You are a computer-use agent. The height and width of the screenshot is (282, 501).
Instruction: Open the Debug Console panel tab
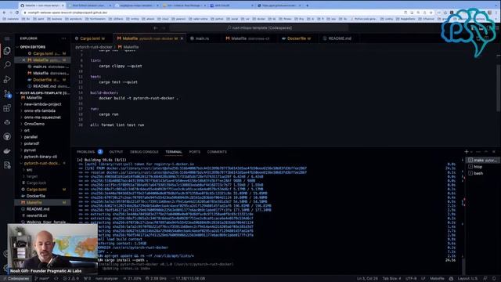click(x=144, y=152)
